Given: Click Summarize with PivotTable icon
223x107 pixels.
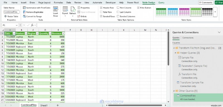Looking at the screenshot, I should coord(24,8).
